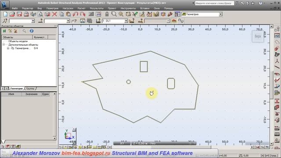Click the XY work plane button

click(x=122, y=144)
